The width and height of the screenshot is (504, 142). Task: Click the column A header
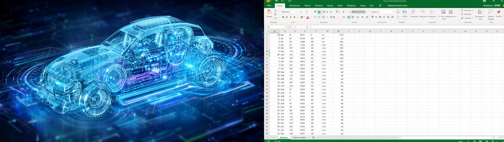pos(275,31)
